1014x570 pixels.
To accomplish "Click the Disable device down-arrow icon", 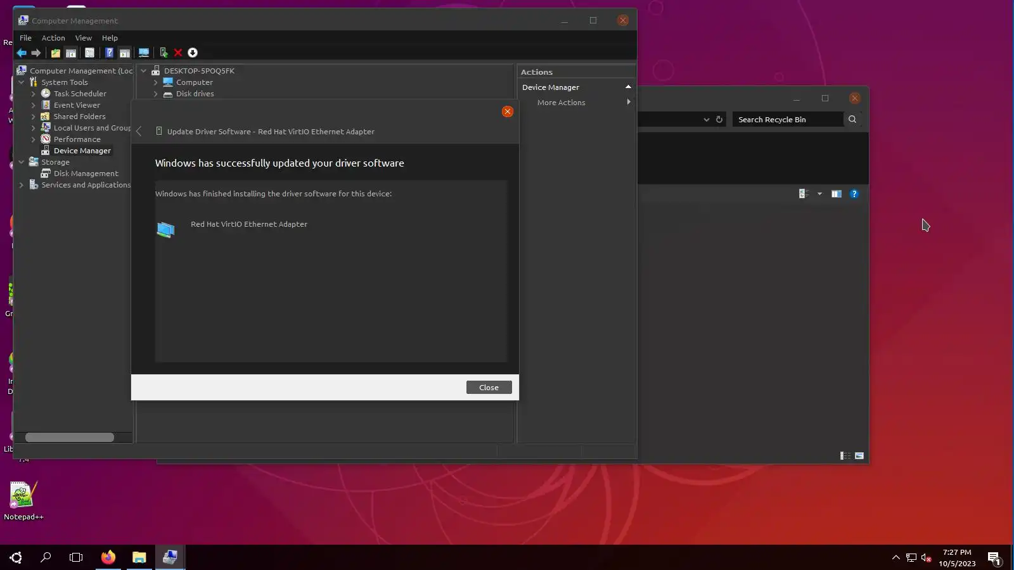I will [193, 53].
